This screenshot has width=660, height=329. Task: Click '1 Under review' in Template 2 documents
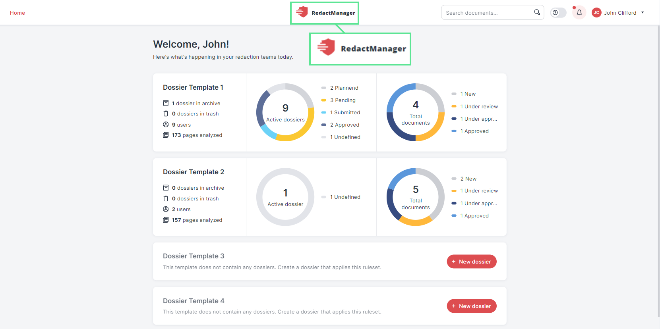click(475, 190)
